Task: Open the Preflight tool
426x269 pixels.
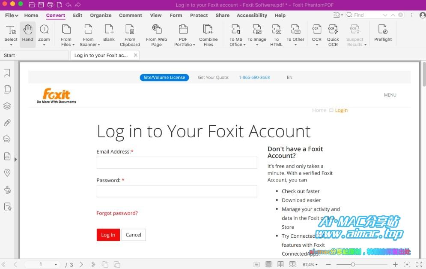Action: [383, 33]
